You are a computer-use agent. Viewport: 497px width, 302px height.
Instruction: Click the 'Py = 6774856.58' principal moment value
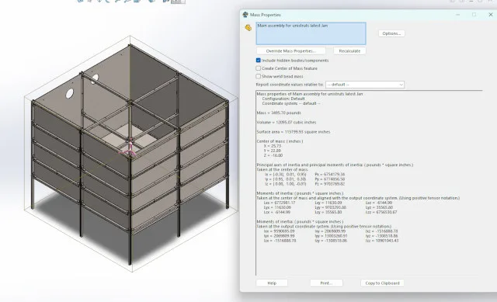click(329, 179)
